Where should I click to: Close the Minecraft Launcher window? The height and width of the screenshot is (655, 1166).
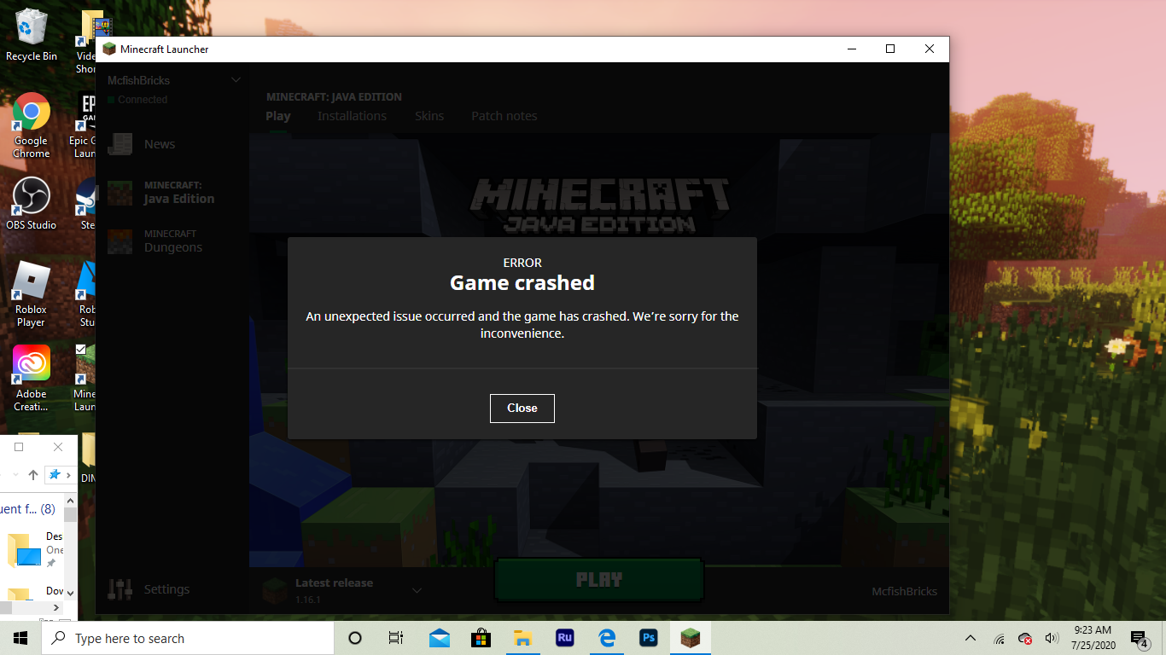[930, 49]
